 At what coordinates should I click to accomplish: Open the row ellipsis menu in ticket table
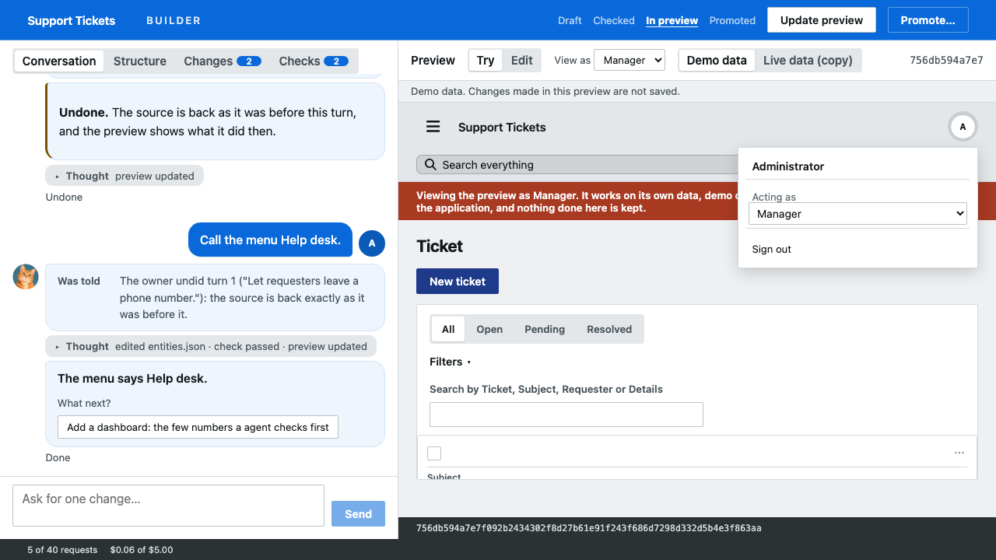click(959, 453)
